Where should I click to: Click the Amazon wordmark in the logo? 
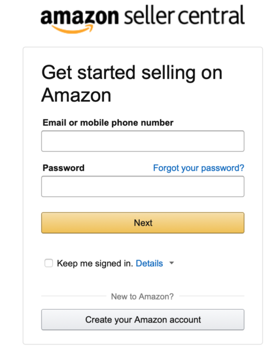(x=79, y=17)
